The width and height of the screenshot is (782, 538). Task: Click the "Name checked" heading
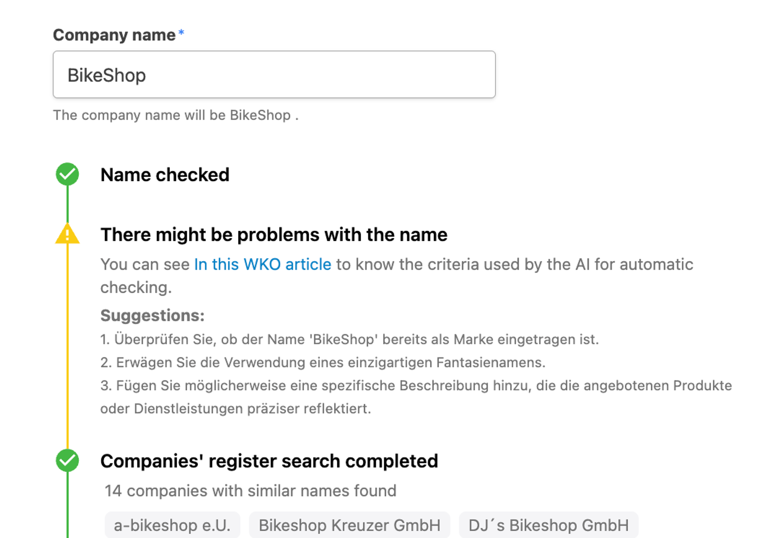165,174
